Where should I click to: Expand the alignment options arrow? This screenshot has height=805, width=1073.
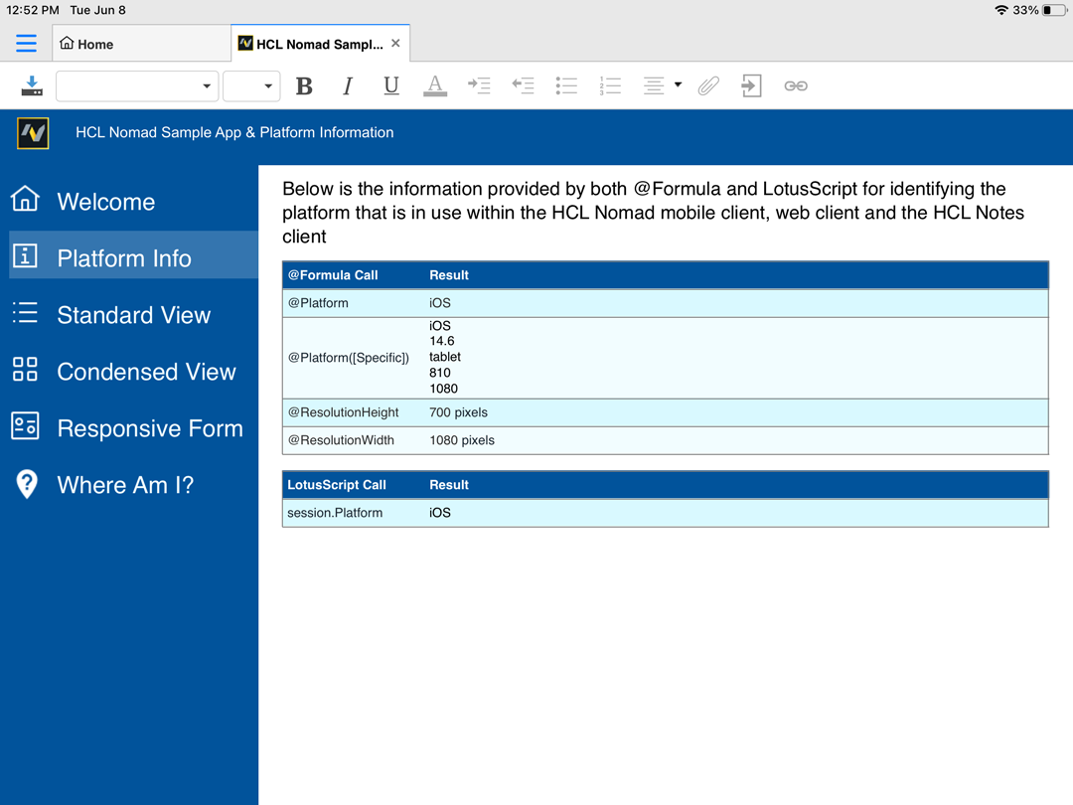679,84
